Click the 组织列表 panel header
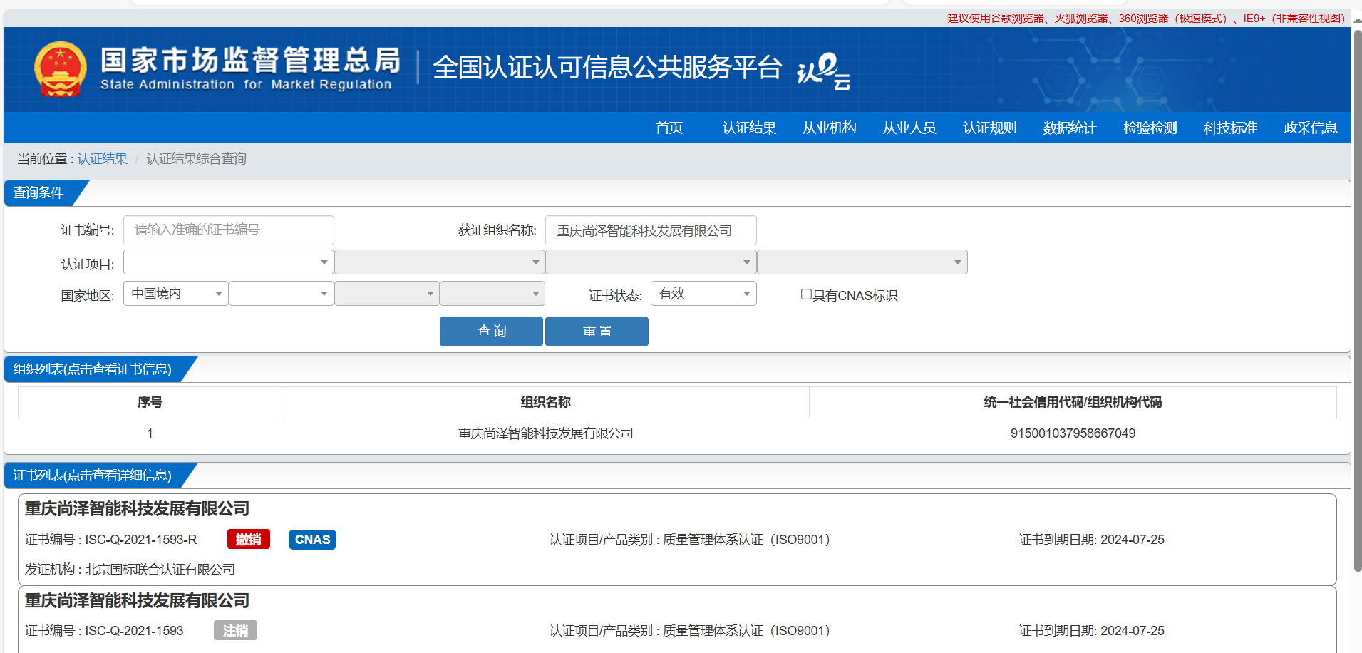The height and width of the screenshot is (653, 1362). (x=93, y=369)
